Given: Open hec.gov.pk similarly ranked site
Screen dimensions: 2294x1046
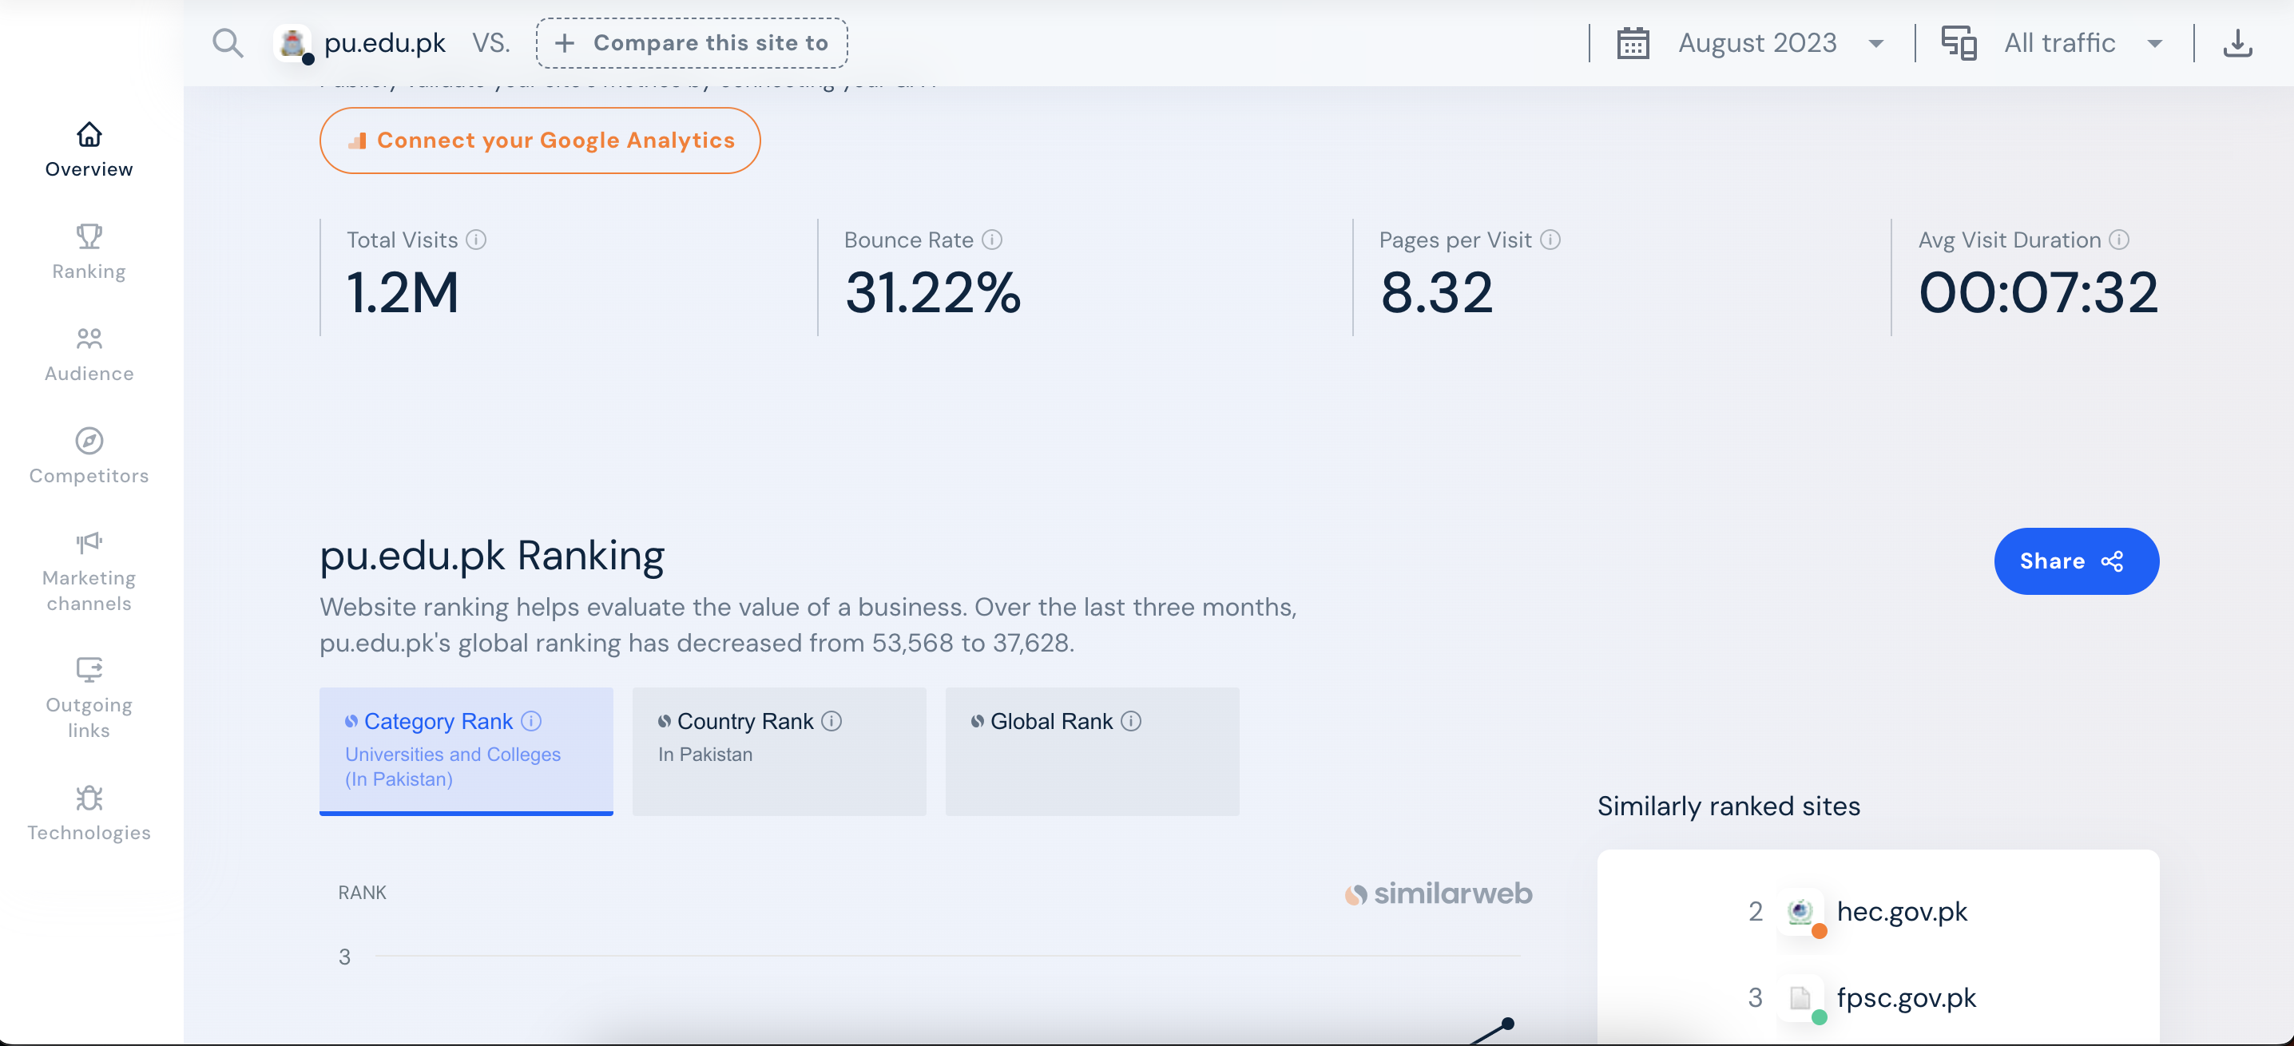Looking at the screenshot, I should 1901,912.
